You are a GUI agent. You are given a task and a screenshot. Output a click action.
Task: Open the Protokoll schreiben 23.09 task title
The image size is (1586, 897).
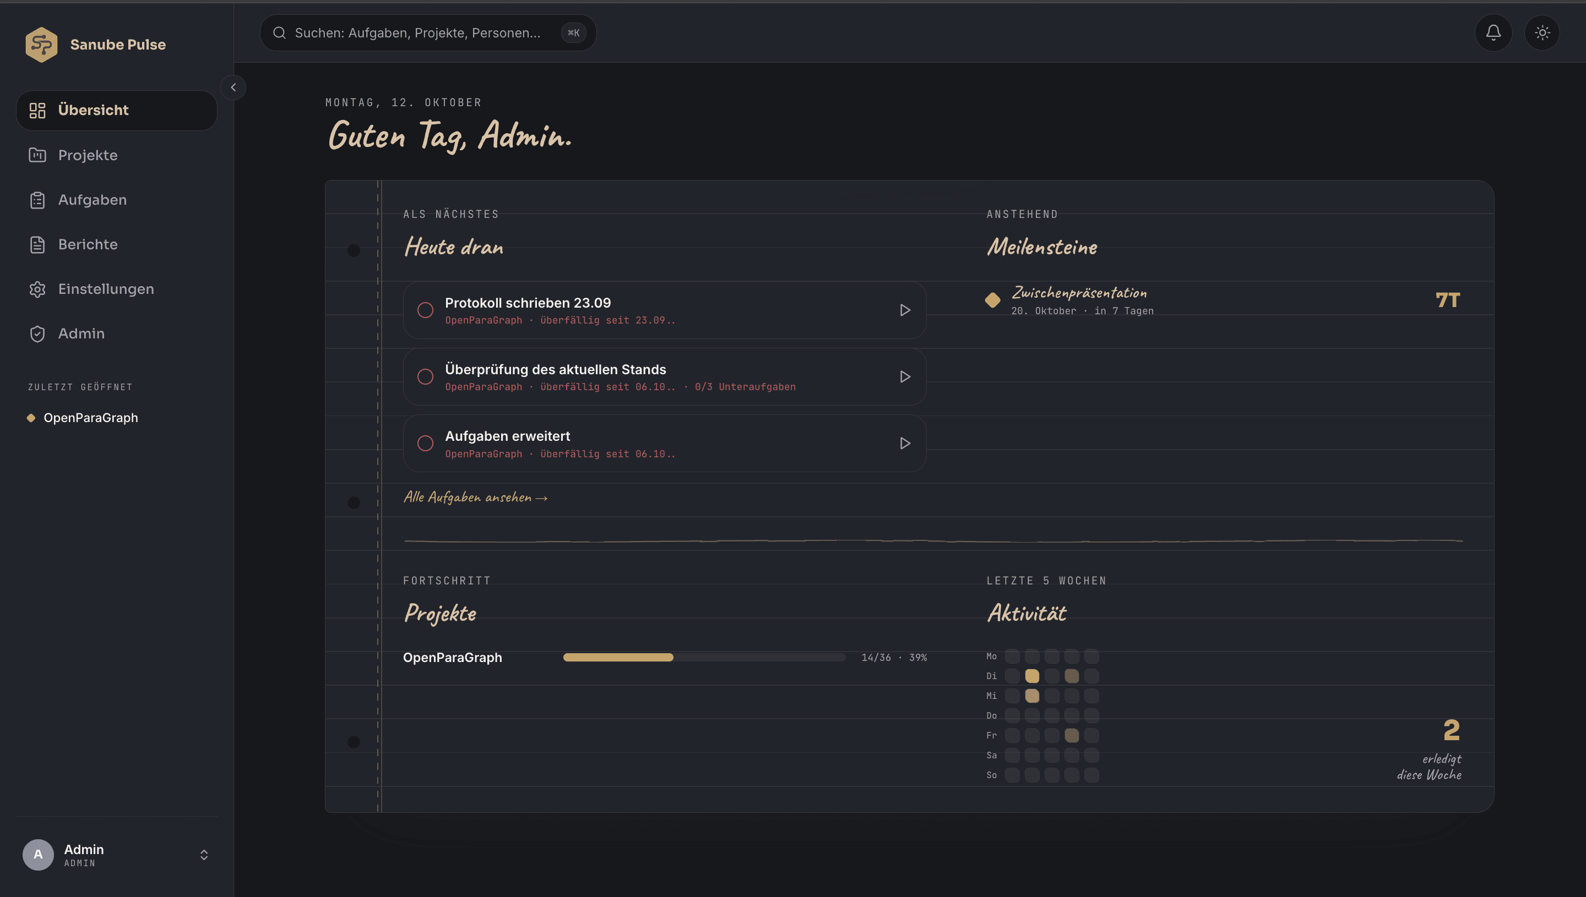pyautogui.click(x=528, y=303)
